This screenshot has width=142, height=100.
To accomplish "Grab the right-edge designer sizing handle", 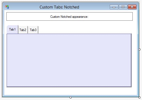I will click(x=139, y=49).
